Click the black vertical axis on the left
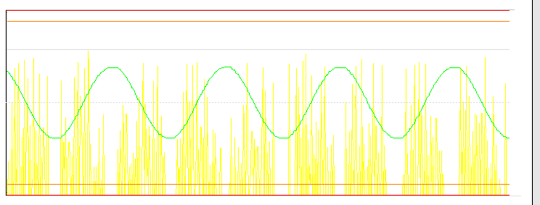This screenshot has height=205, width=540. coord(6,103)
